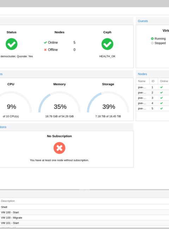Click the HEALTH_OK Ceph status text
169x229 pixels.
pos(107,56)
